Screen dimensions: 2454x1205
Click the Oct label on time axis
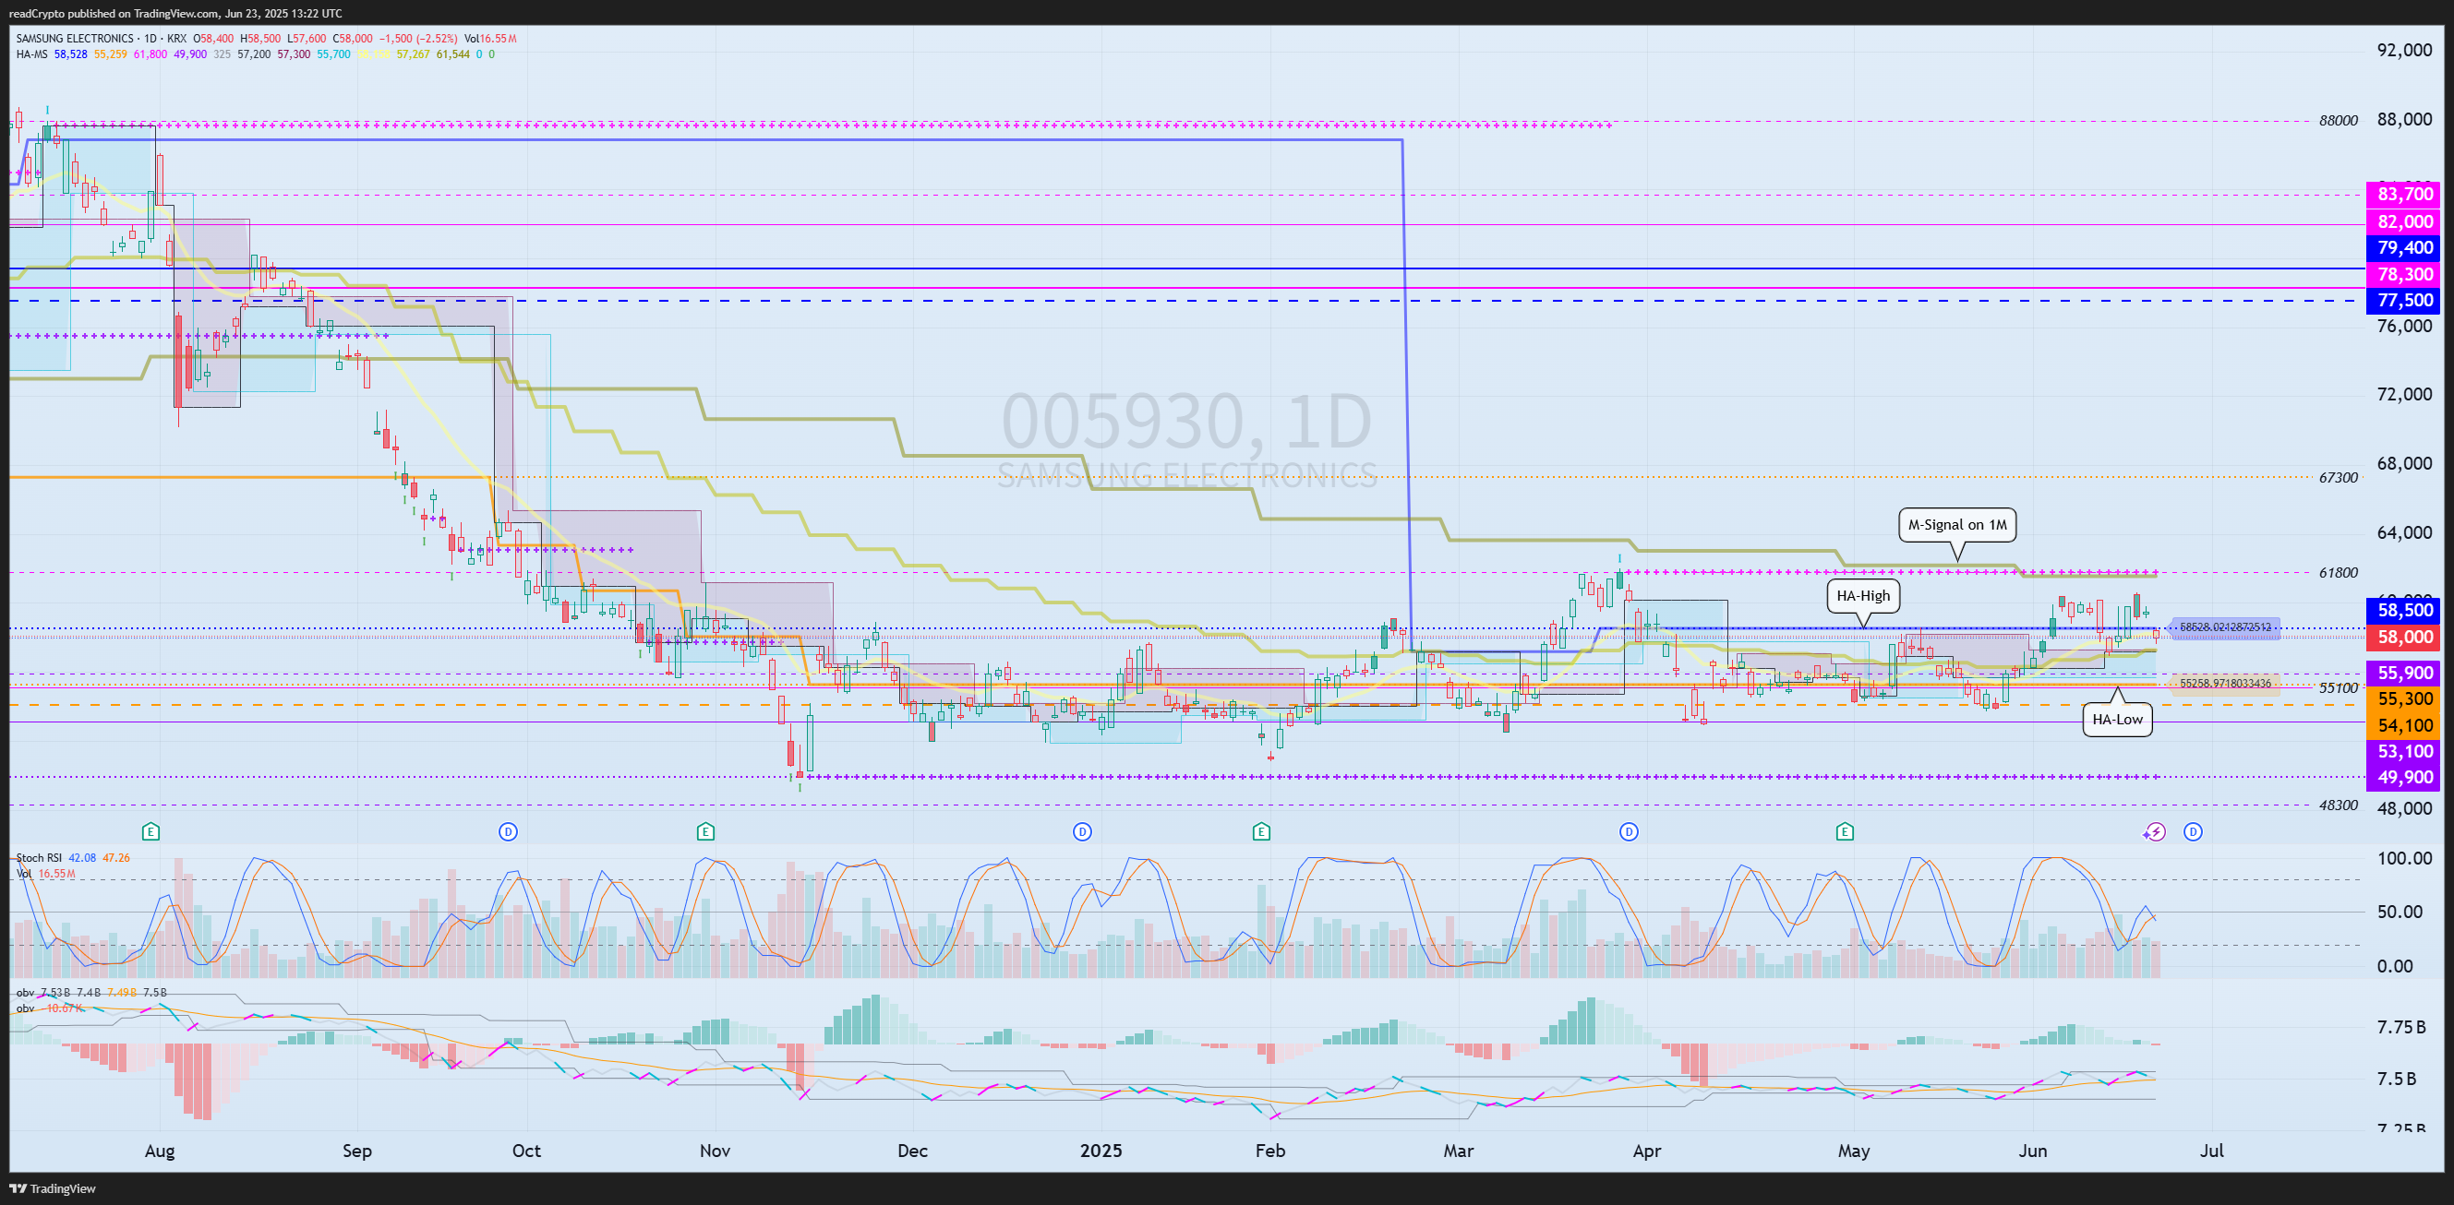click(526, 1151)
